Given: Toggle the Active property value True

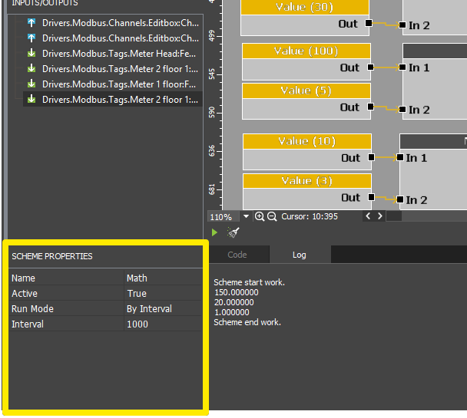Looking at the screenshot, I should pyautogui.click(x=164, y=294).
